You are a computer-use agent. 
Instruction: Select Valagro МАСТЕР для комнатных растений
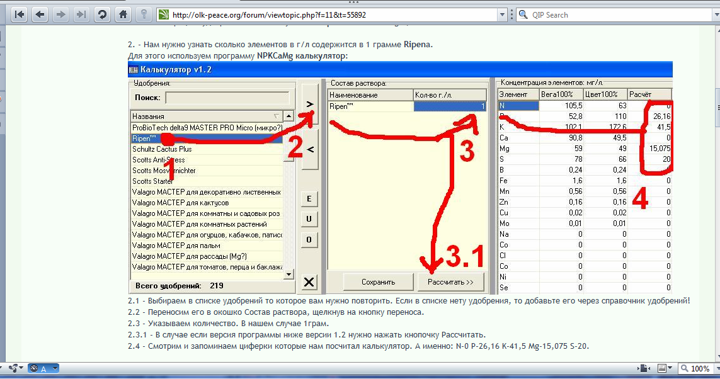click(207, 224)
